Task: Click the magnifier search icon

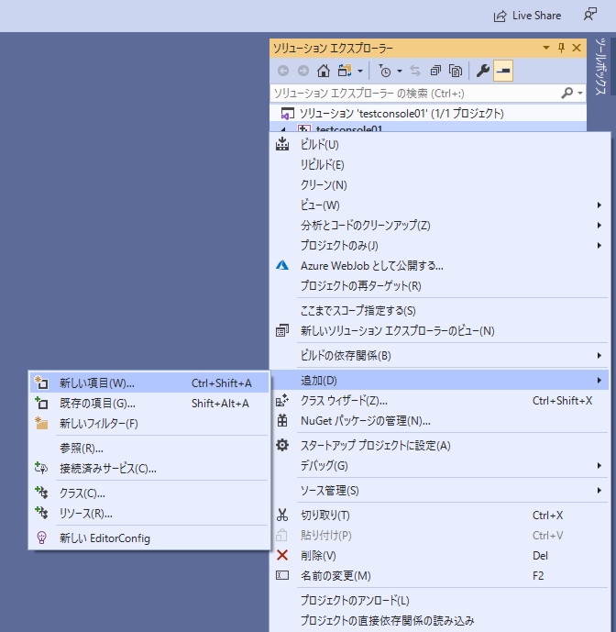Action: pyautogui.click(x=566, y=94)
